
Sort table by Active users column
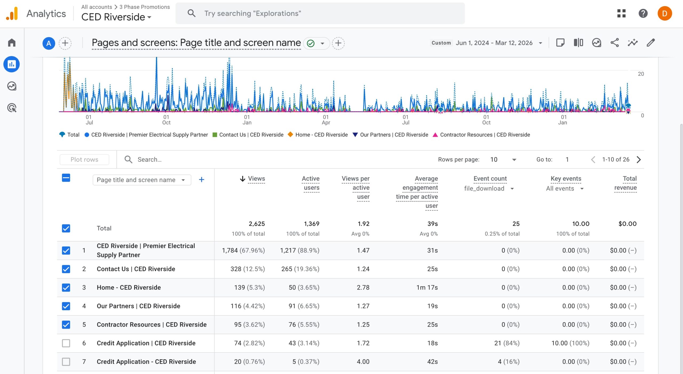pos(311,183)
